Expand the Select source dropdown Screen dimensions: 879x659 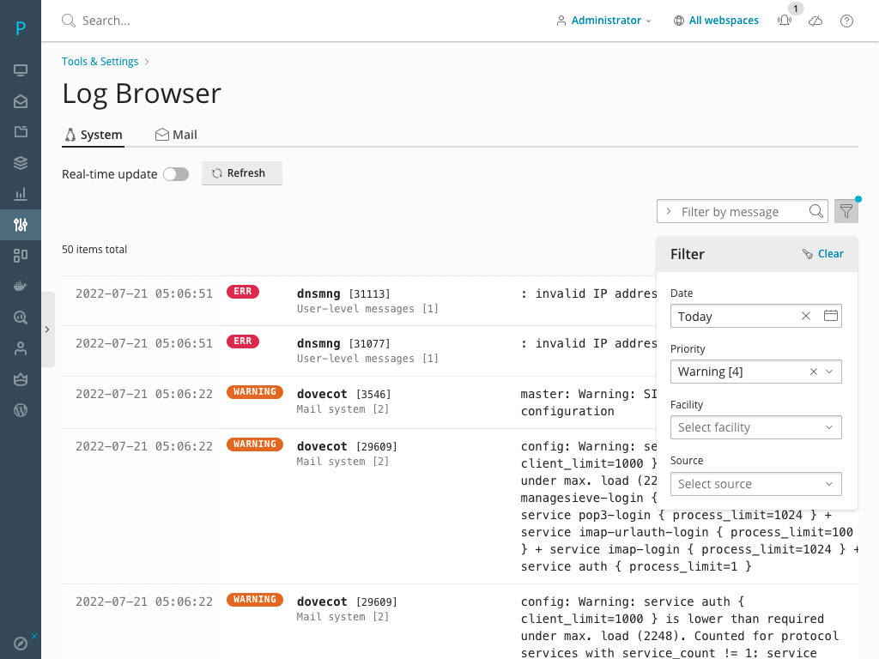(755, 484)
